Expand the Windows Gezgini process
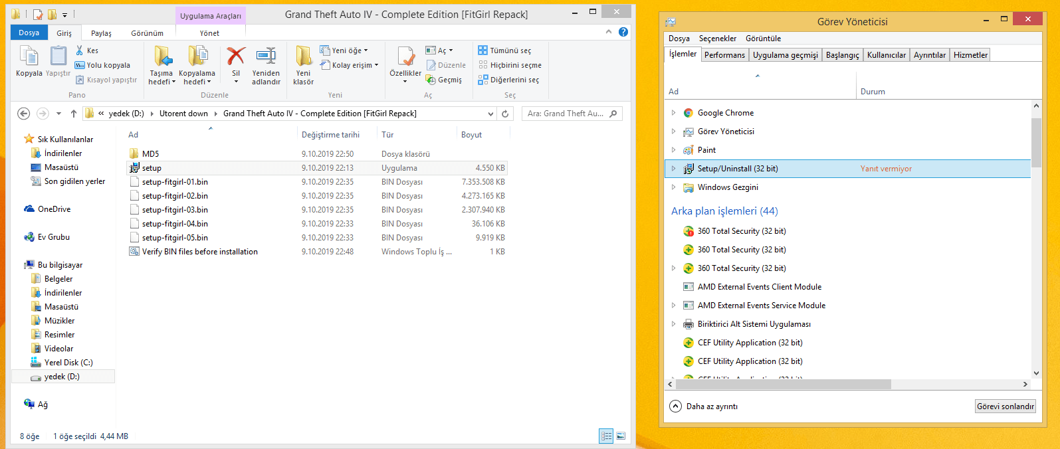 (x=673, y=187)
